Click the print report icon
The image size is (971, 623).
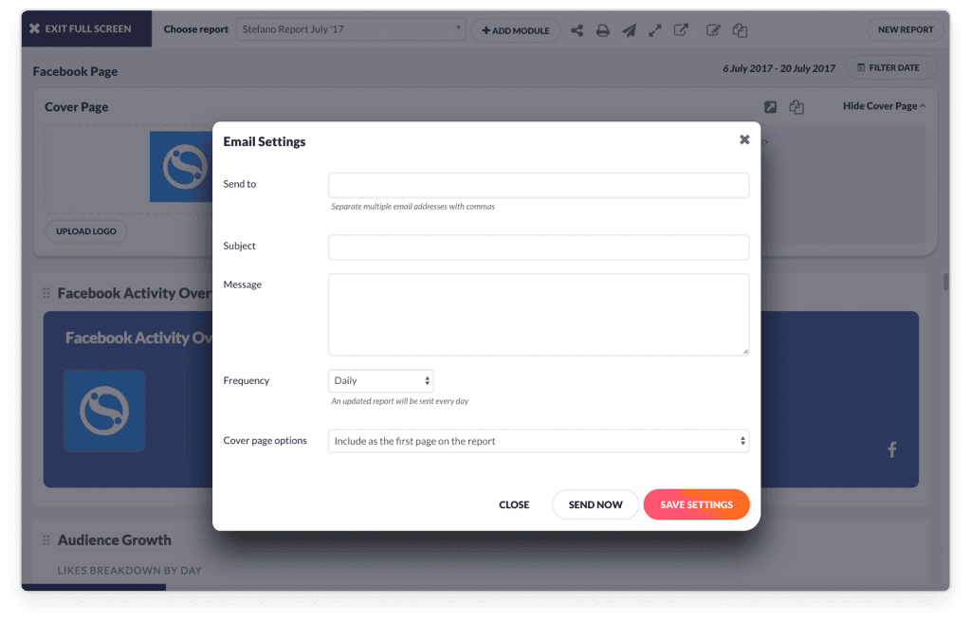pyautogui.click(x=602, y=30)
